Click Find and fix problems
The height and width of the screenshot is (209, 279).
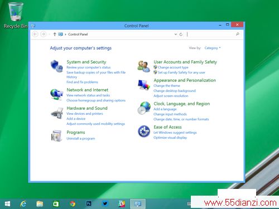[x=82, y=82]
